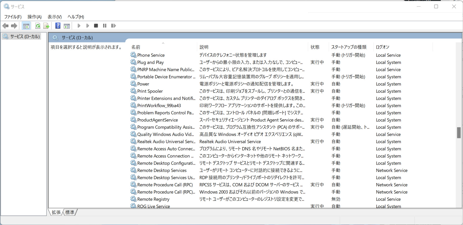Open the 表示(V) menu

pos(55,17)
